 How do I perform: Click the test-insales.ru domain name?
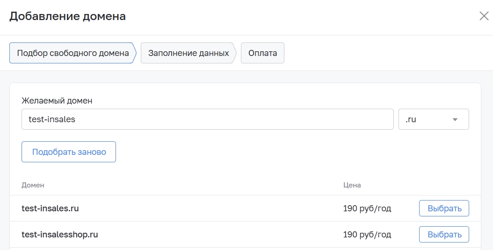tap(51, 208)
